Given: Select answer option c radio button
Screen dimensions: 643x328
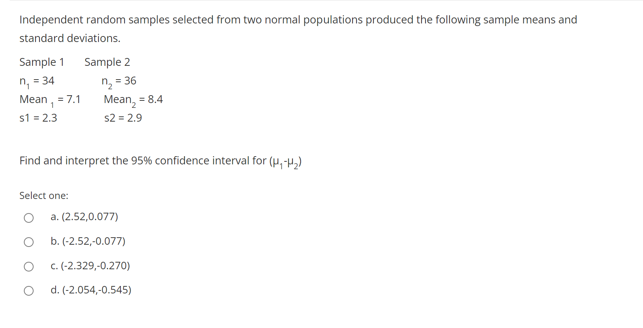Looking at the screenshot, I should coord(29,266).
